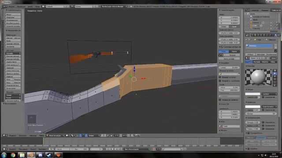Select the Material tab icon in Properties
The width and height of the screenshot is (282, 158).
pyautogui.click(x=275, y=35)
